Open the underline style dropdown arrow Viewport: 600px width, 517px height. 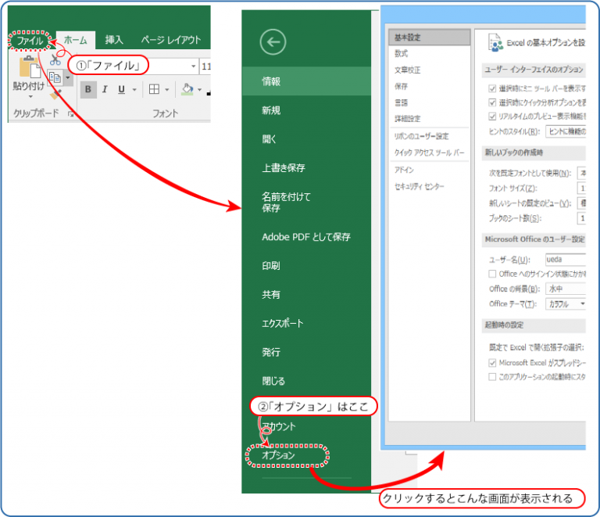pos(134,90)
